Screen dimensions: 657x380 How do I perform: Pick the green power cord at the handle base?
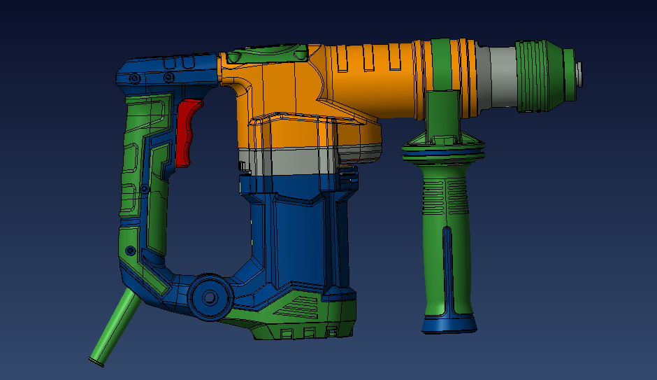(x=114, y=328)
